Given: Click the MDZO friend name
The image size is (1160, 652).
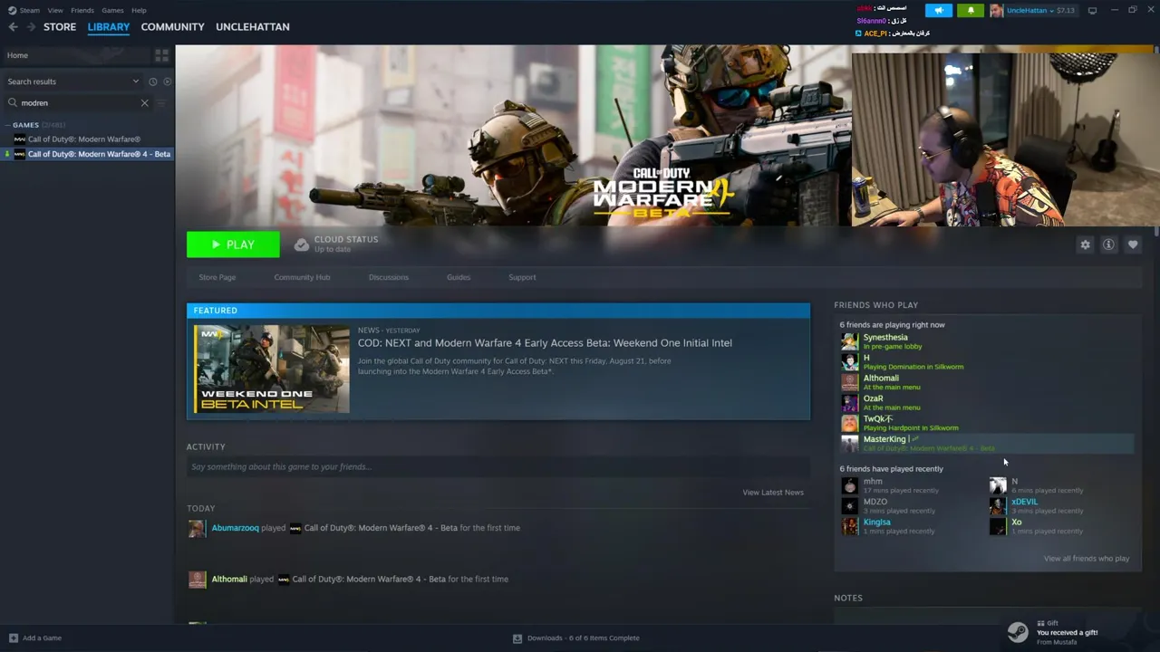Looking at the screenshot, I should 875,502.
